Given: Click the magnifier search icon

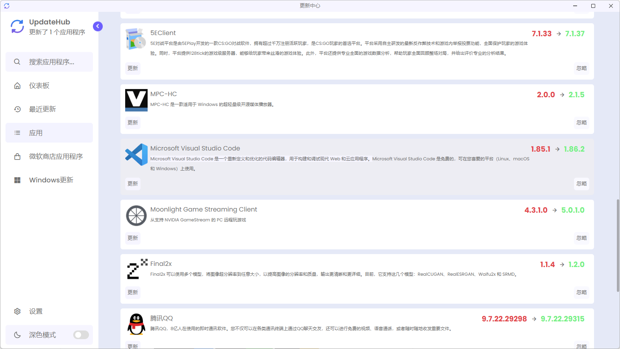Looking at the screenshot, I should pos(17,62).
